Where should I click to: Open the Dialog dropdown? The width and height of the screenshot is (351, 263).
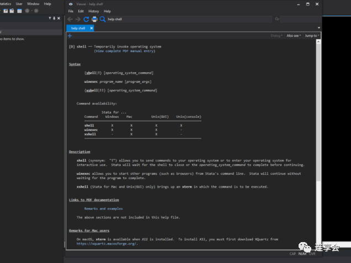click(276, 36)
